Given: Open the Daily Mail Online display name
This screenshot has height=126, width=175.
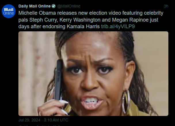Looking at the screenshot, I should click(x=35, y=6).
